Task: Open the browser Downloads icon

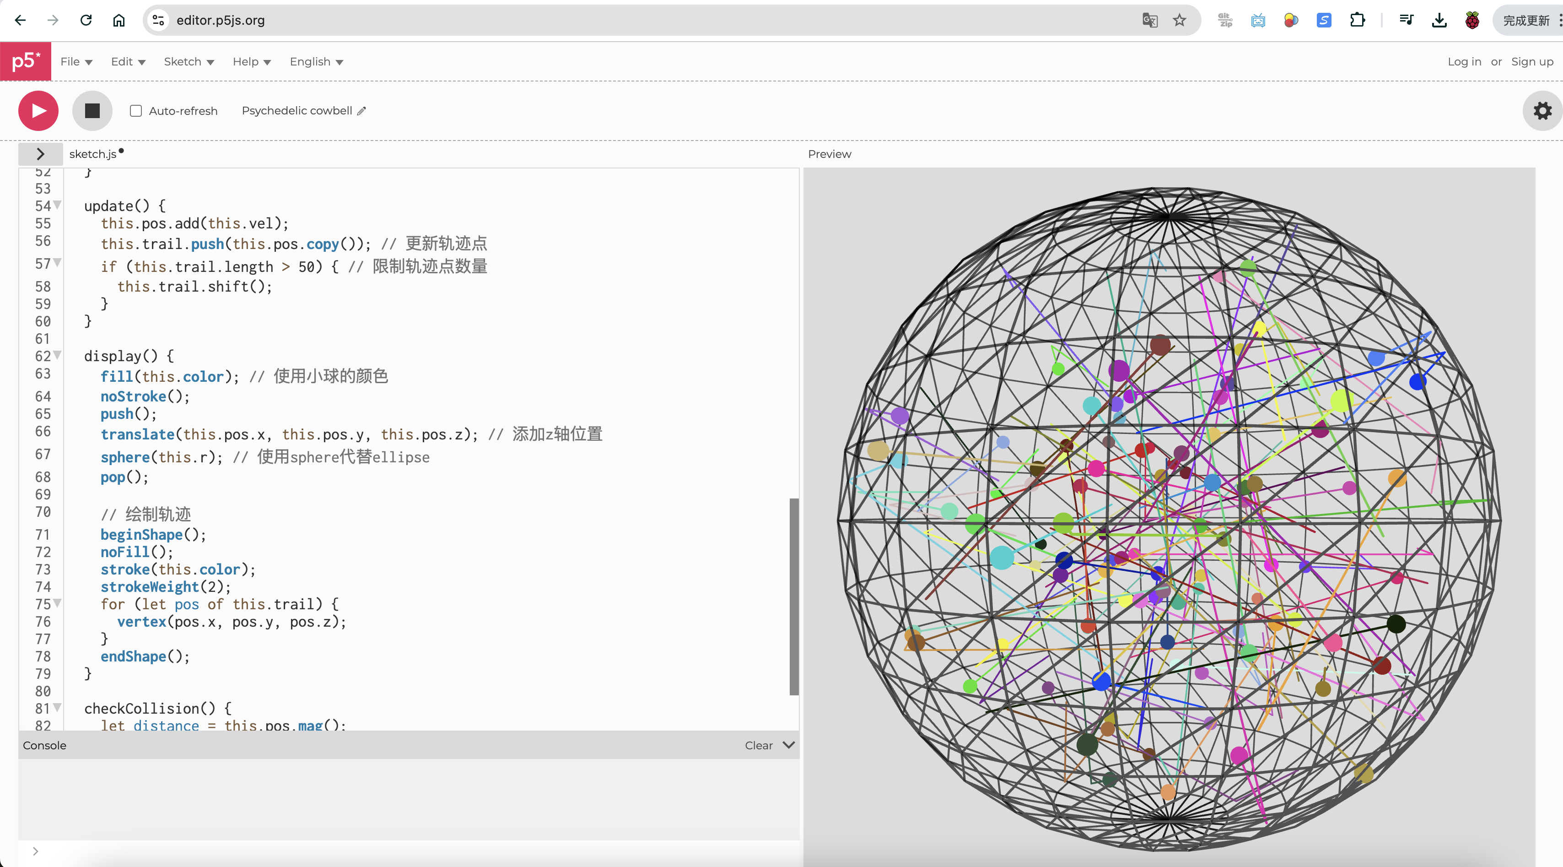Action: tap(1439, 20)
